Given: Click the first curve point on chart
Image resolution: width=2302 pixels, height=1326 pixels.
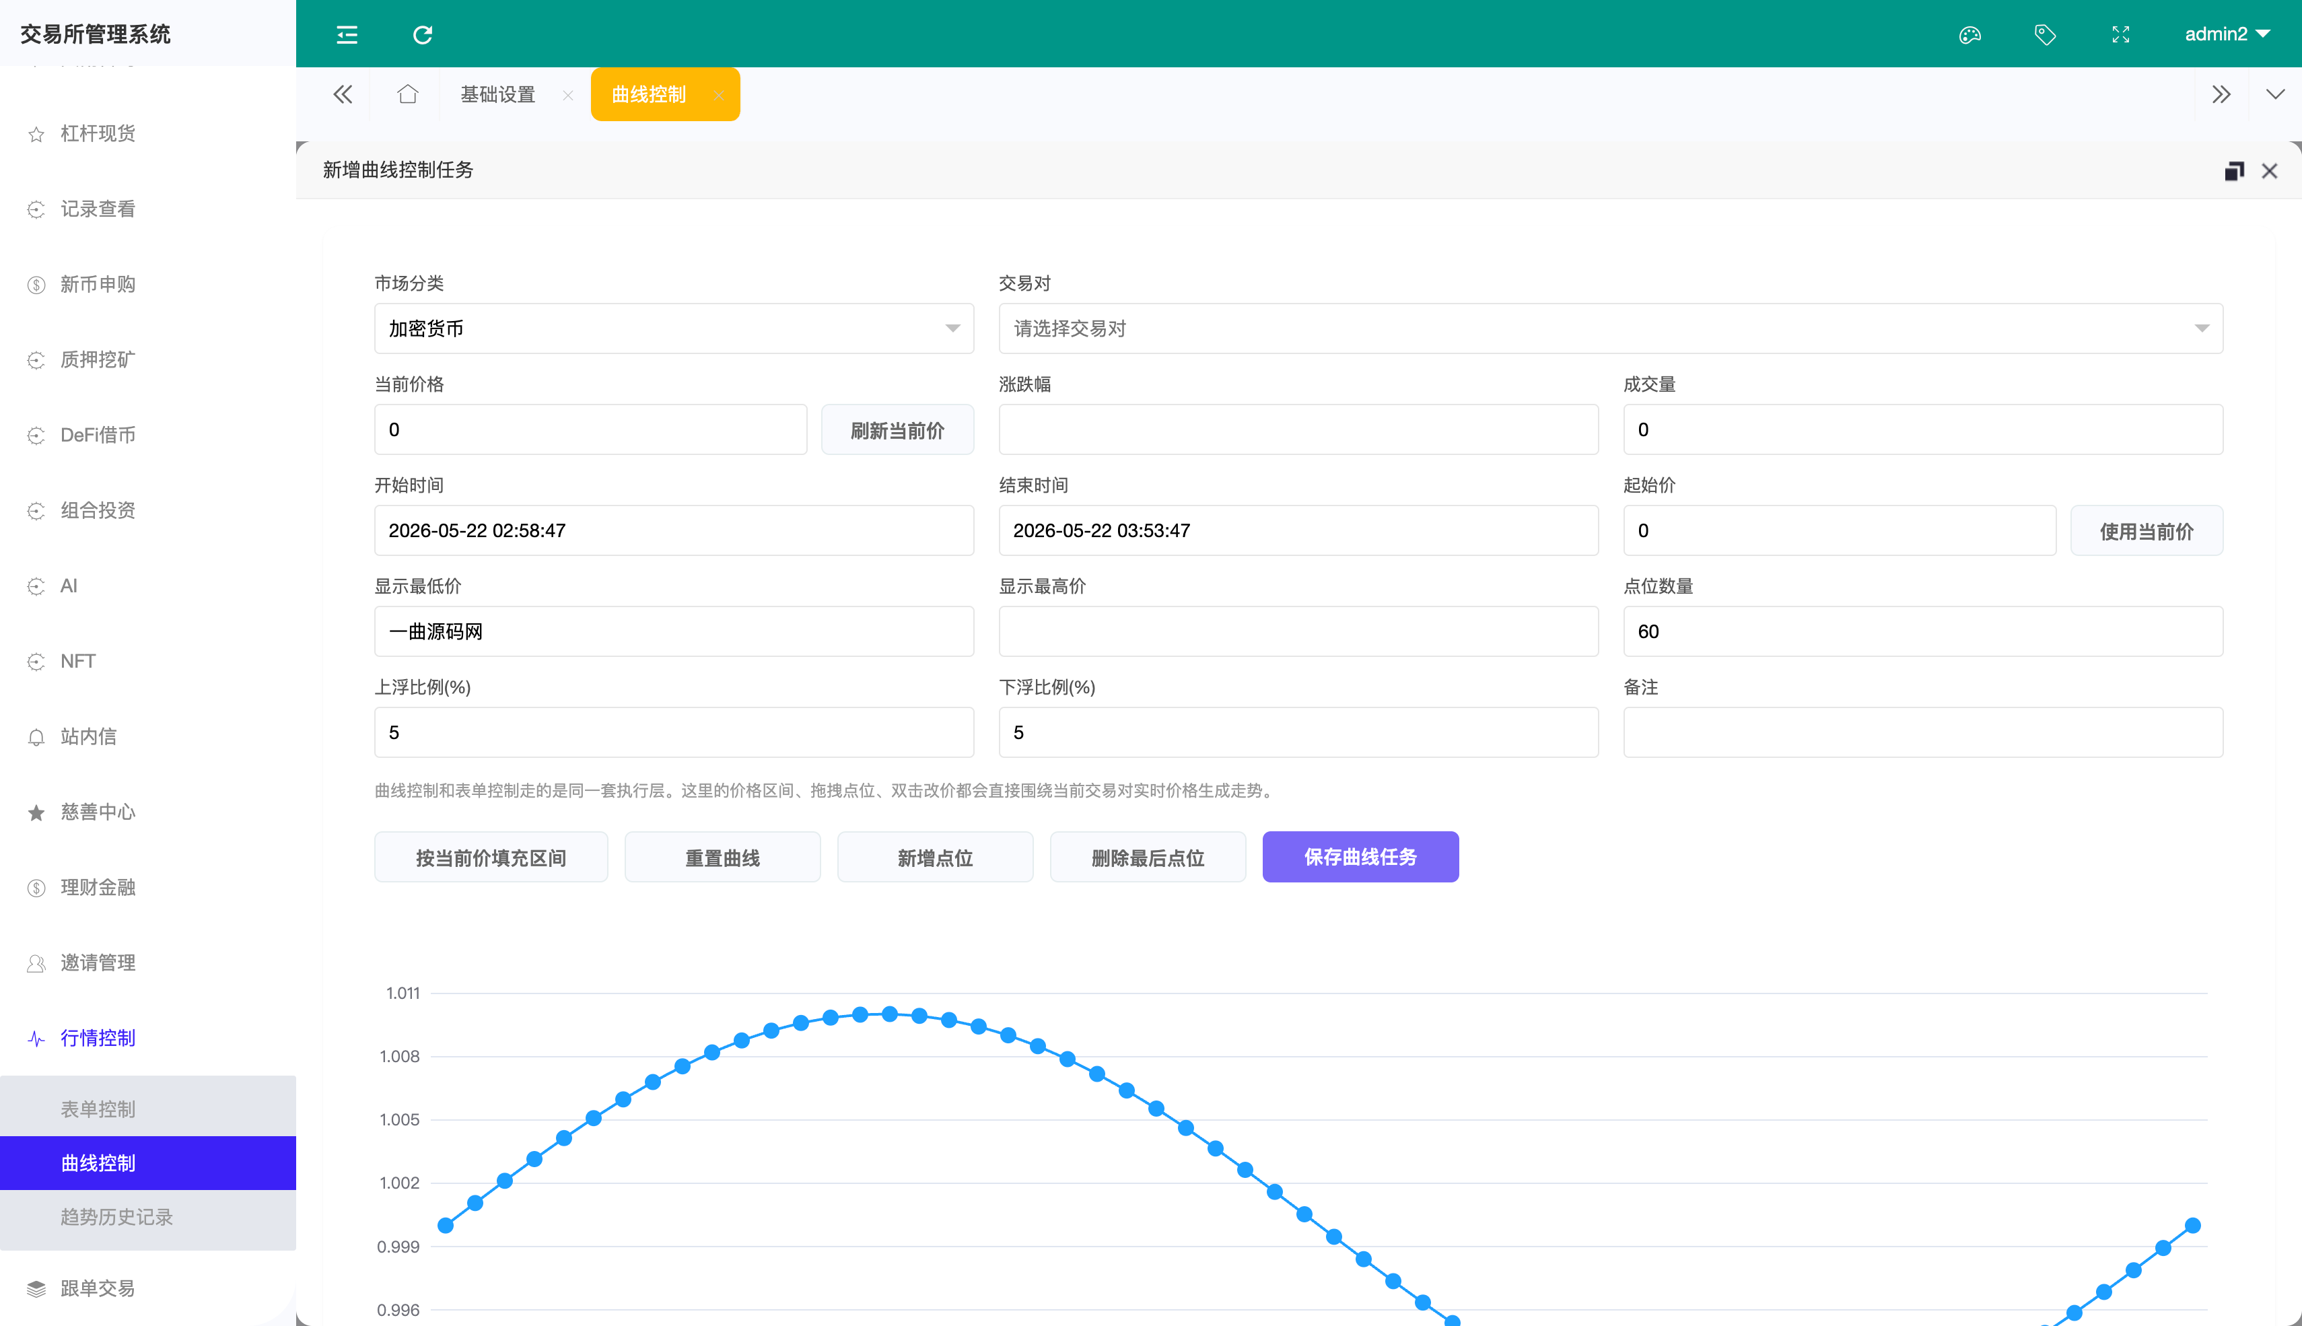Looking at the screenshot, I should [x=446, y=1225].
